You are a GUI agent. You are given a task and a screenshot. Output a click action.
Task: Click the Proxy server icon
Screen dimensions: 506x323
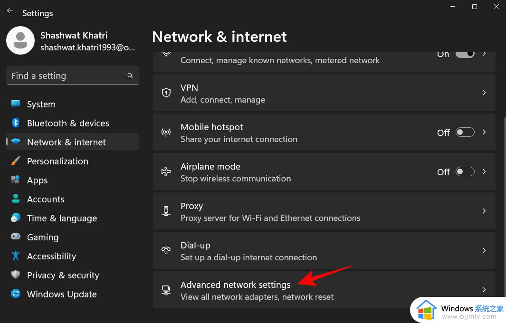pyautogui.click(x=166, y=211)
